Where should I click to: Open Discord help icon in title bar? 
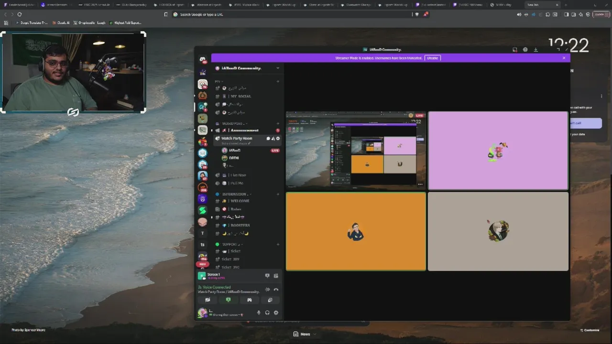pos(525,50)
